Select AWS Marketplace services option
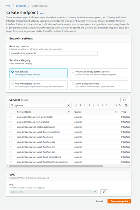Image resolution: width=140 pixels, height=210 pixels. click(x=39, y=85)
